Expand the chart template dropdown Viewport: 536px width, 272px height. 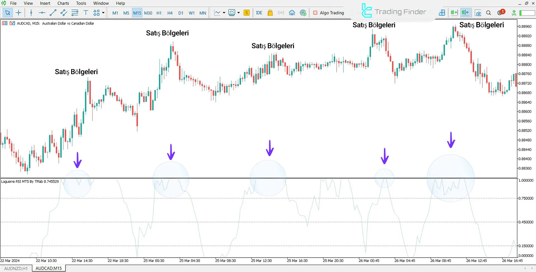[x=239, y=13]
